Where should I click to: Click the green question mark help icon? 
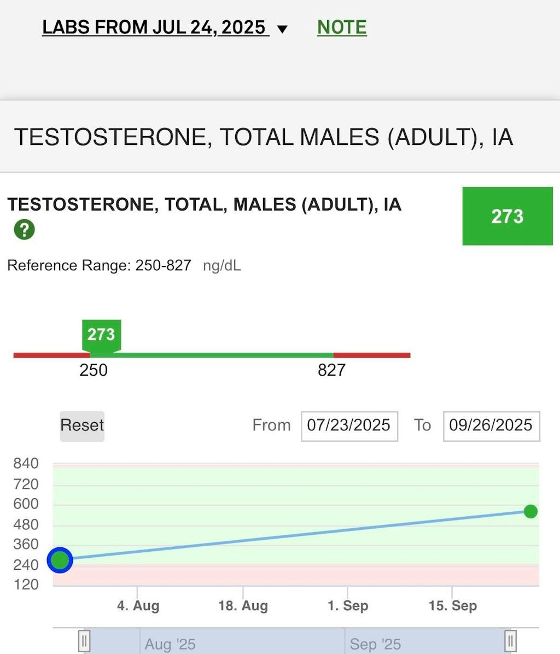point(24,229)
